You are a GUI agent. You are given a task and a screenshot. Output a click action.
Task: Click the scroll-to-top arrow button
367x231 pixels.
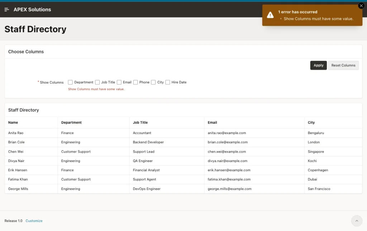[357, 221]
